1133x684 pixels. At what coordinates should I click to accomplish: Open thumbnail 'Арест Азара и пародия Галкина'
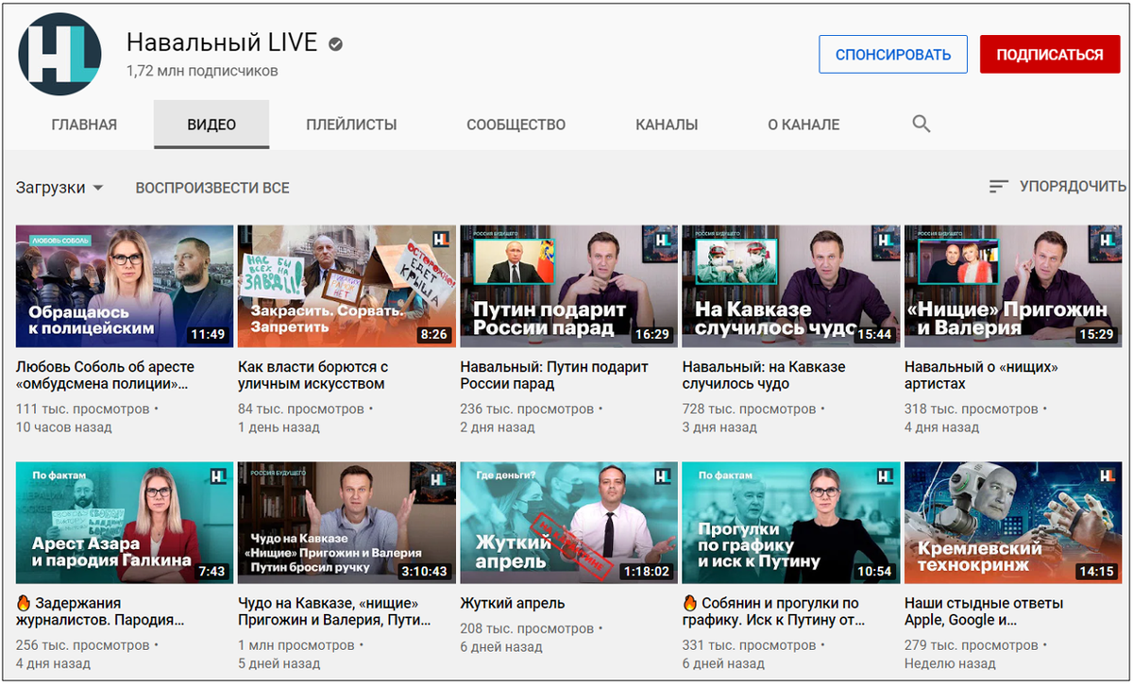(125, 523)
